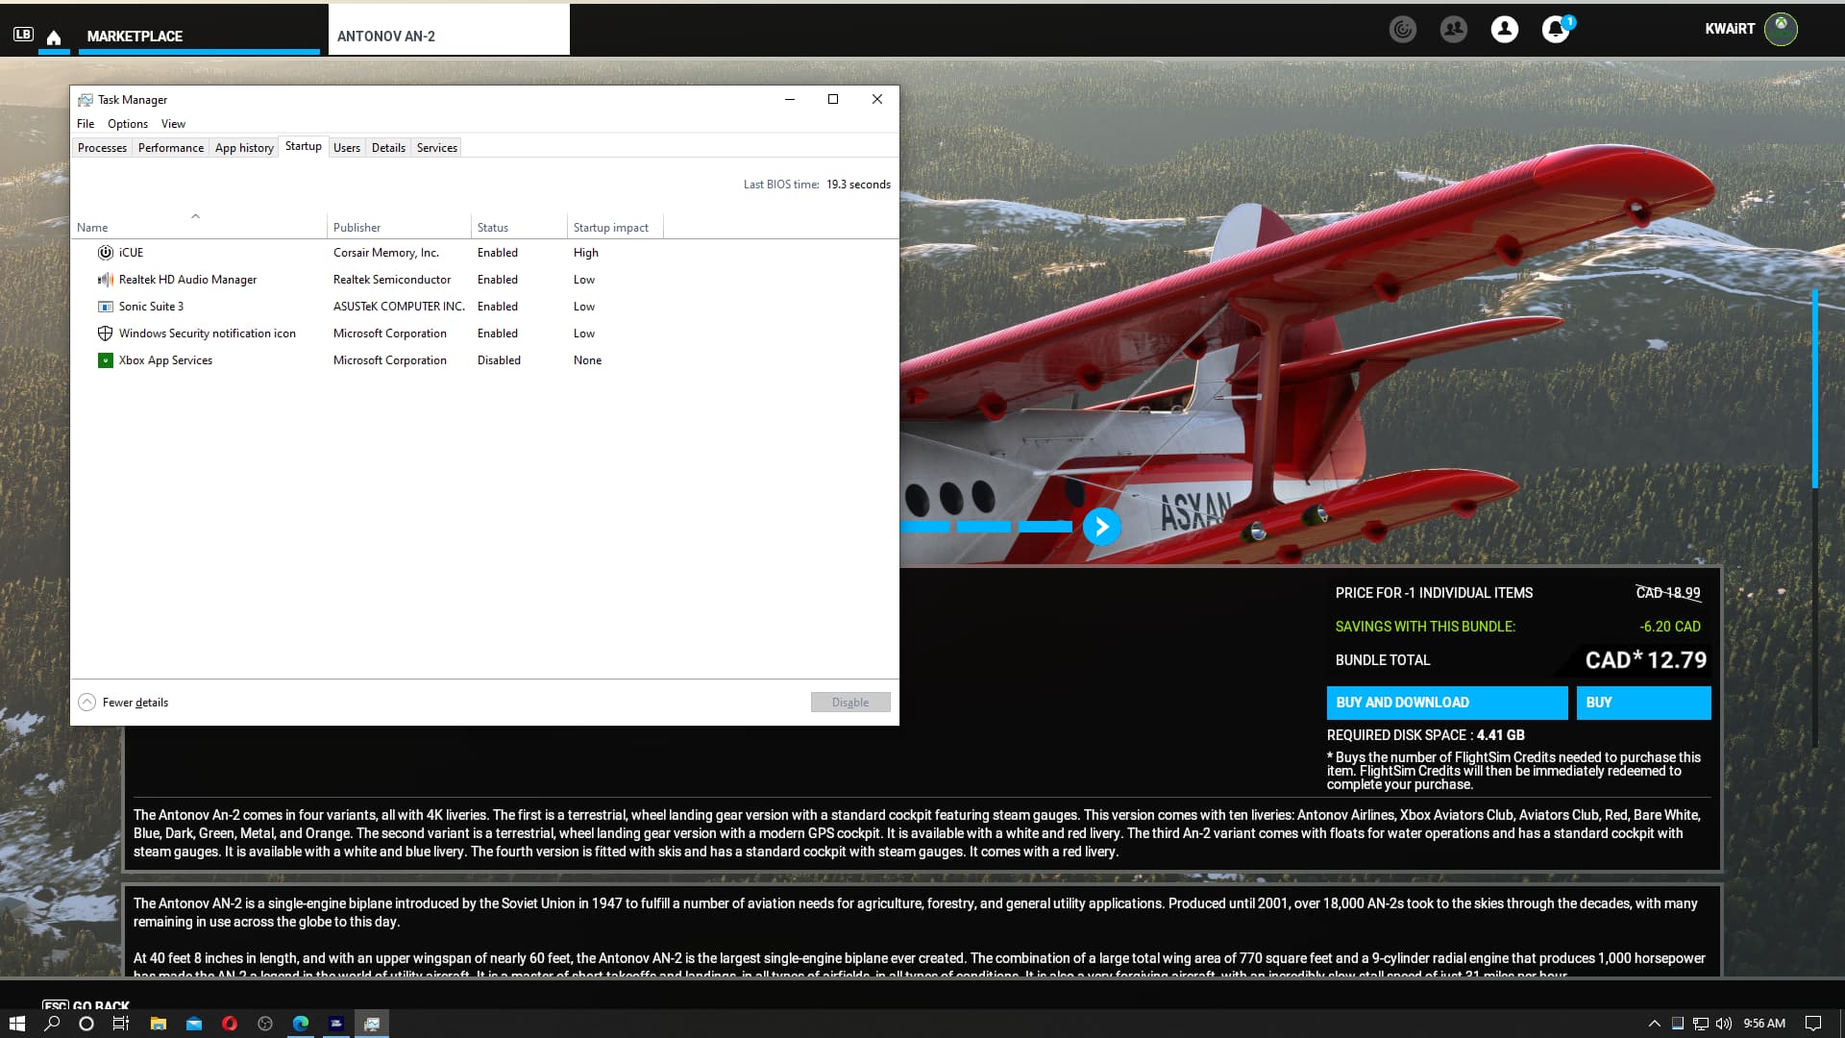Click the friends group icon
Screen dimensions: 1845x1038
pos(1453,30)
